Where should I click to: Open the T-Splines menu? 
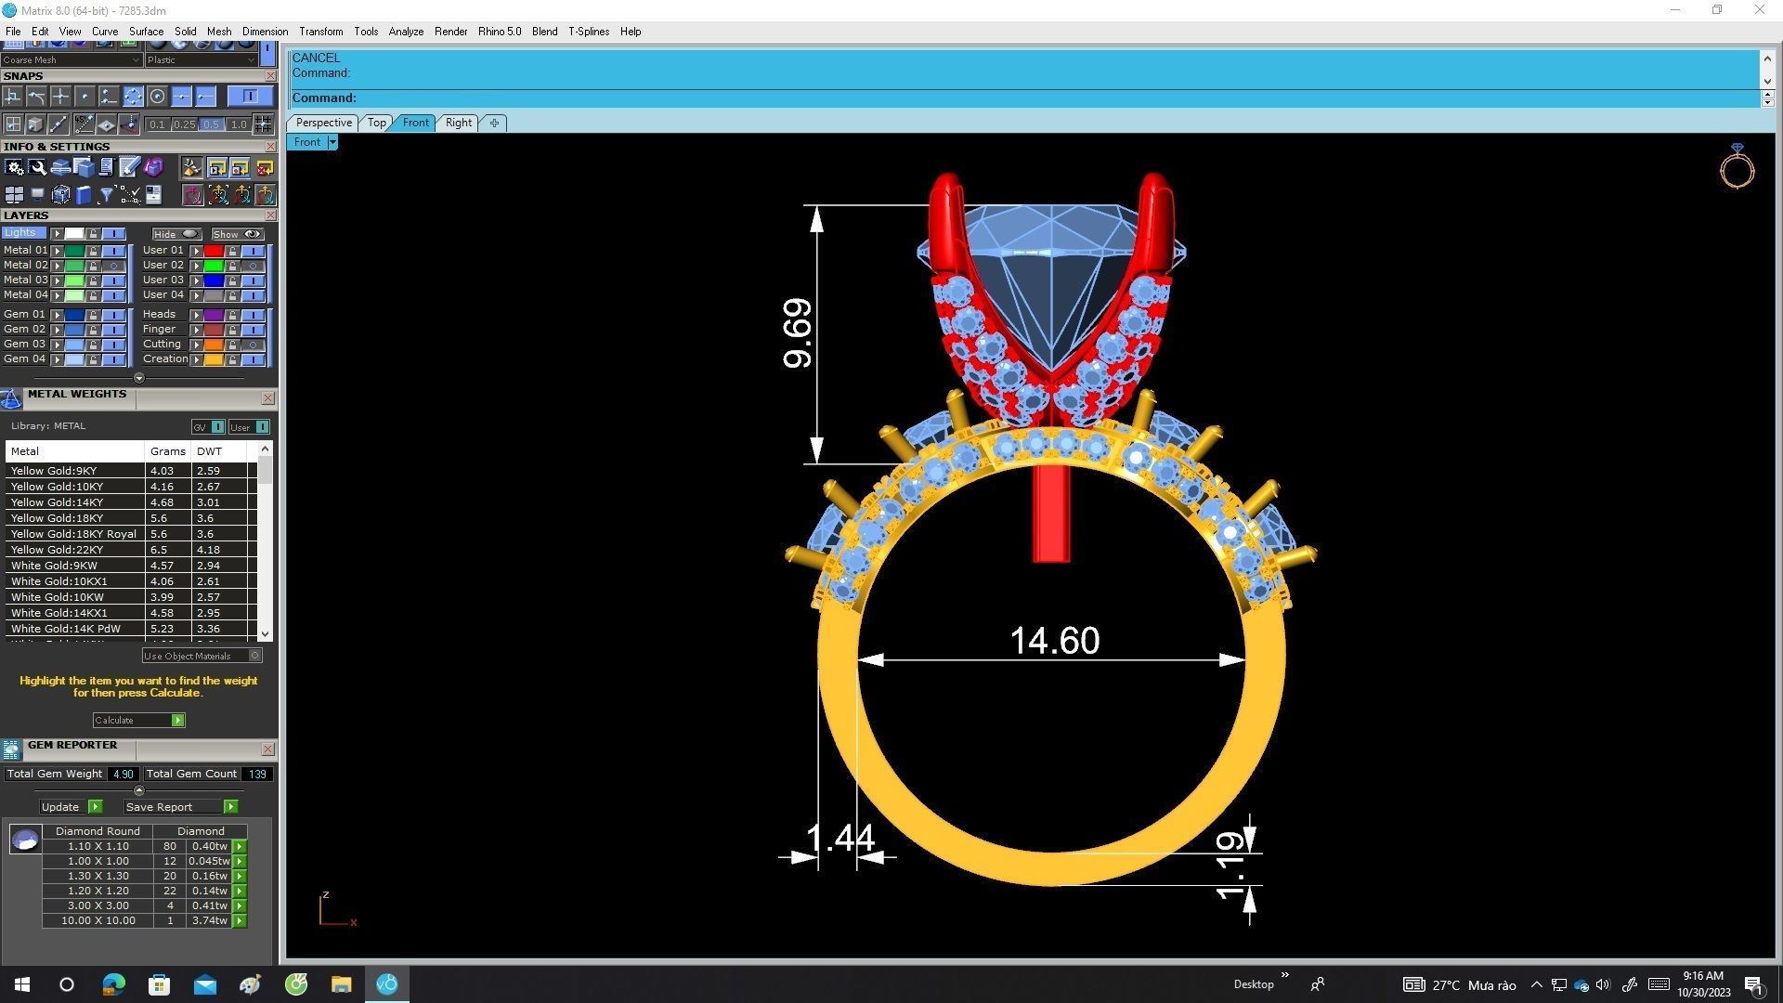pyautogui.click(x=589, y=32)
